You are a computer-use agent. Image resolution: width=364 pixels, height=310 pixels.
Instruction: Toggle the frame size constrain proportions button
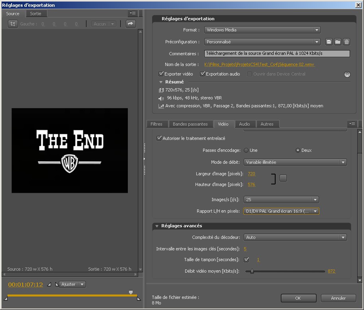[283, 178]
